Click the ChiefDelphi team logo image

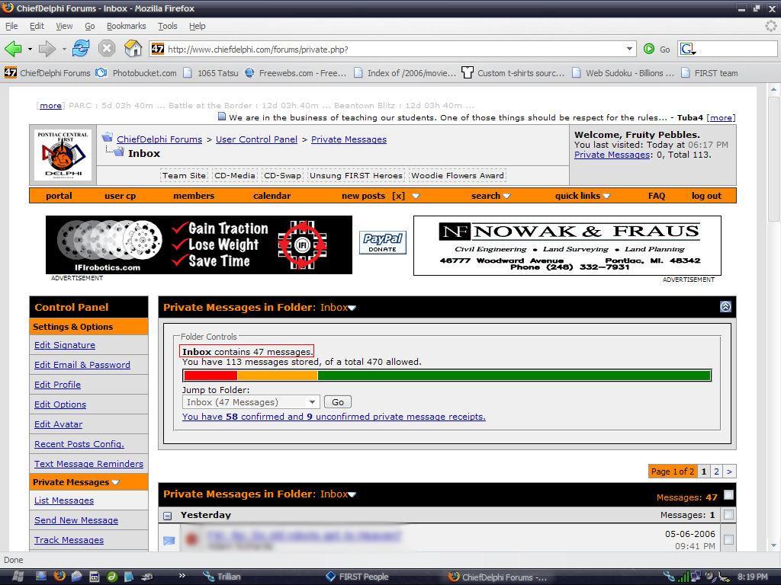pyautogui.click(x=63, y=155)
